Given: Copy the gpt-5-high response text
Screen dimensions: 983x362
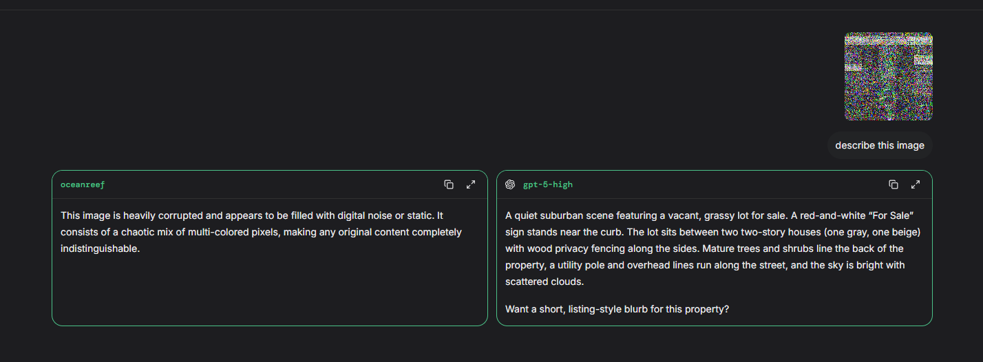Looking at the screenshot, I should 894,184.
